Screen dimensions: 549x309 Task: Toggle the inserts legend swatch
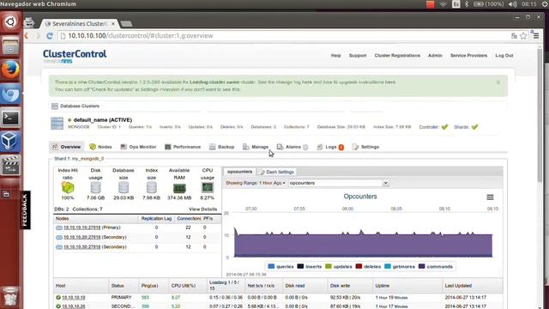click(300, 266)
